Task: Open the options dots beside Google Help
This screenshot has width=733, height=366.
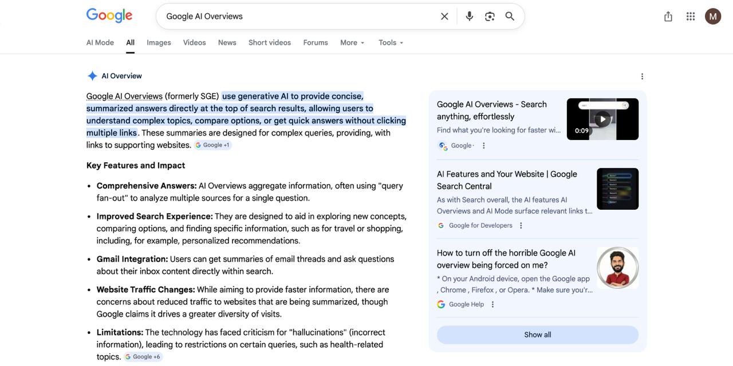Action: [492, 305]
